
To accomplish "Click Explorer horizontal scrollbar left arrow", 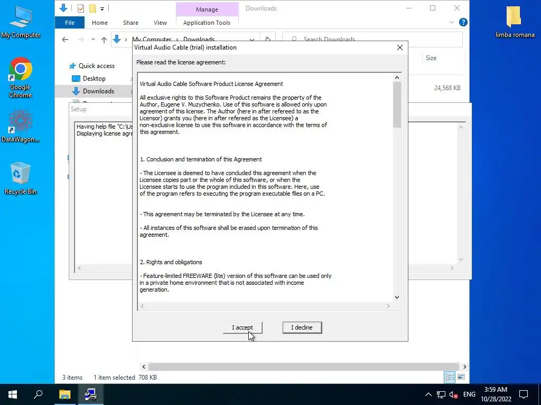I will [144, 367].
